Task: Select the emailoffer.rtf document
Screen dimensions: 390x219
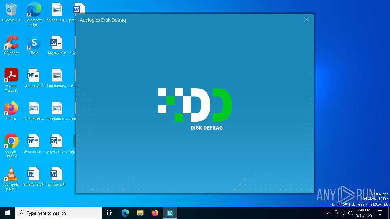Action: [34, 177]
